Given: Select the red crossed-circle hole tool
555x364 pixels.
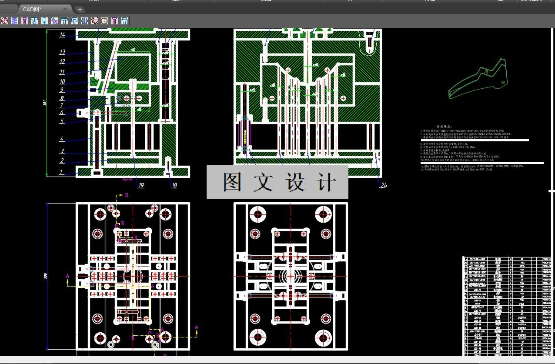Looking at the screenshot, I should pyautogui.click(x=4, y=20).
